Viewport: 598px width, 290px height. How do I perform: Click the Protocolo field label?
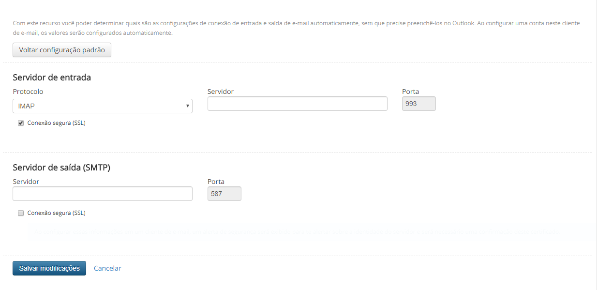coord(28,92)
